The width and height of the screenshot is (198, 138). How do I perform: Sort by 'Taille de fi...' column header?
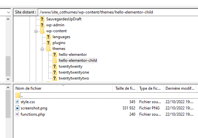125,88
